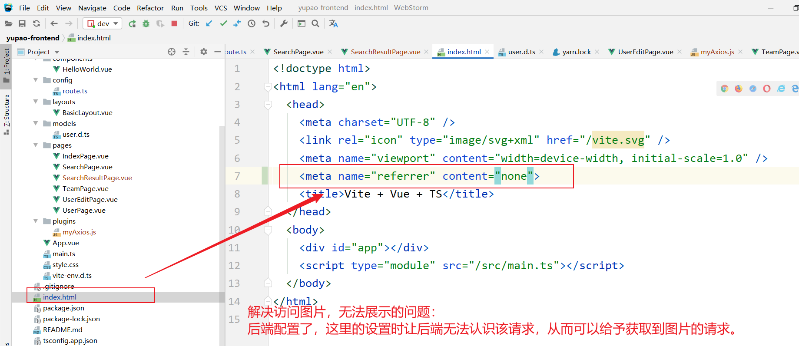Image resolution: width=799 pixels, height=346 pixels.
Task: Open the File menu
Action: [24, 8]
